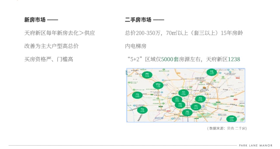
Task: Select the line 天府新区每年新房去化>供应
Action: tap(60, 33)
